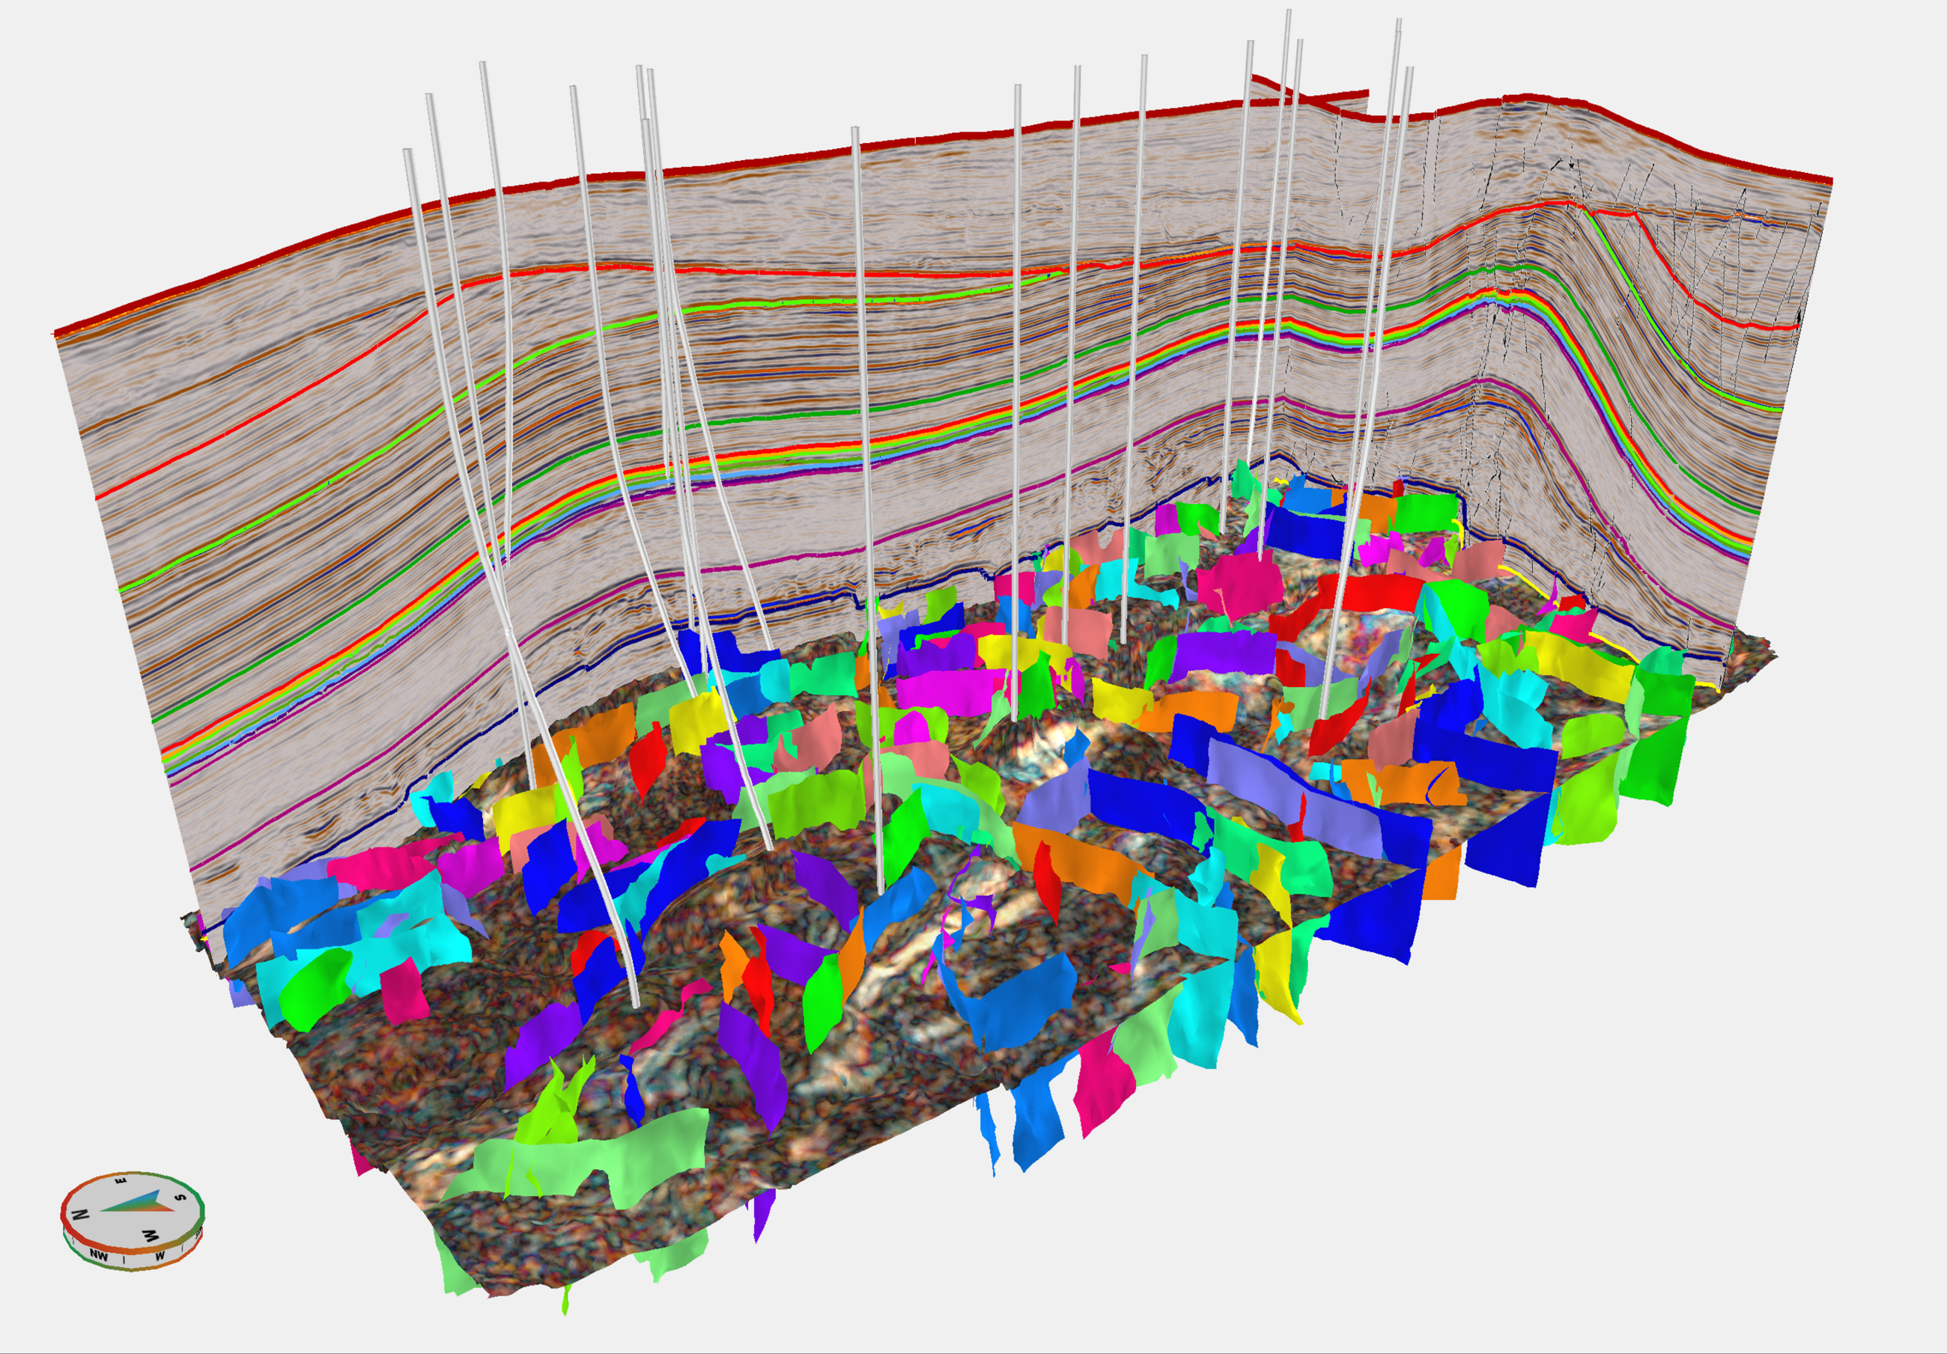Click the NW label on compass rim

tap(99, 1254)
